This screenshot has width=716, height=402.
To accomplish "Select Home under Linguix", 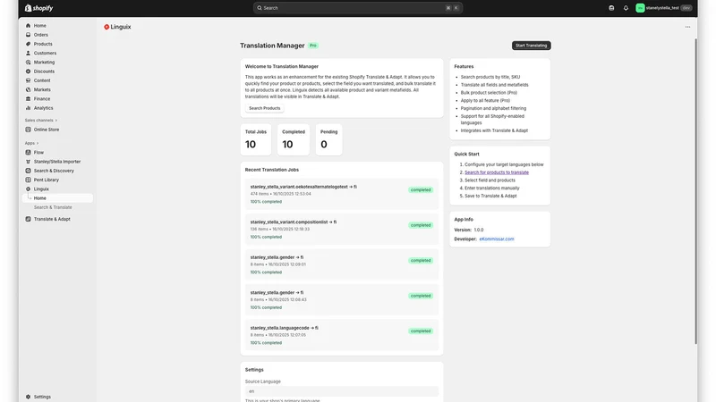I will pyautogui.click(x=57, y=198).
